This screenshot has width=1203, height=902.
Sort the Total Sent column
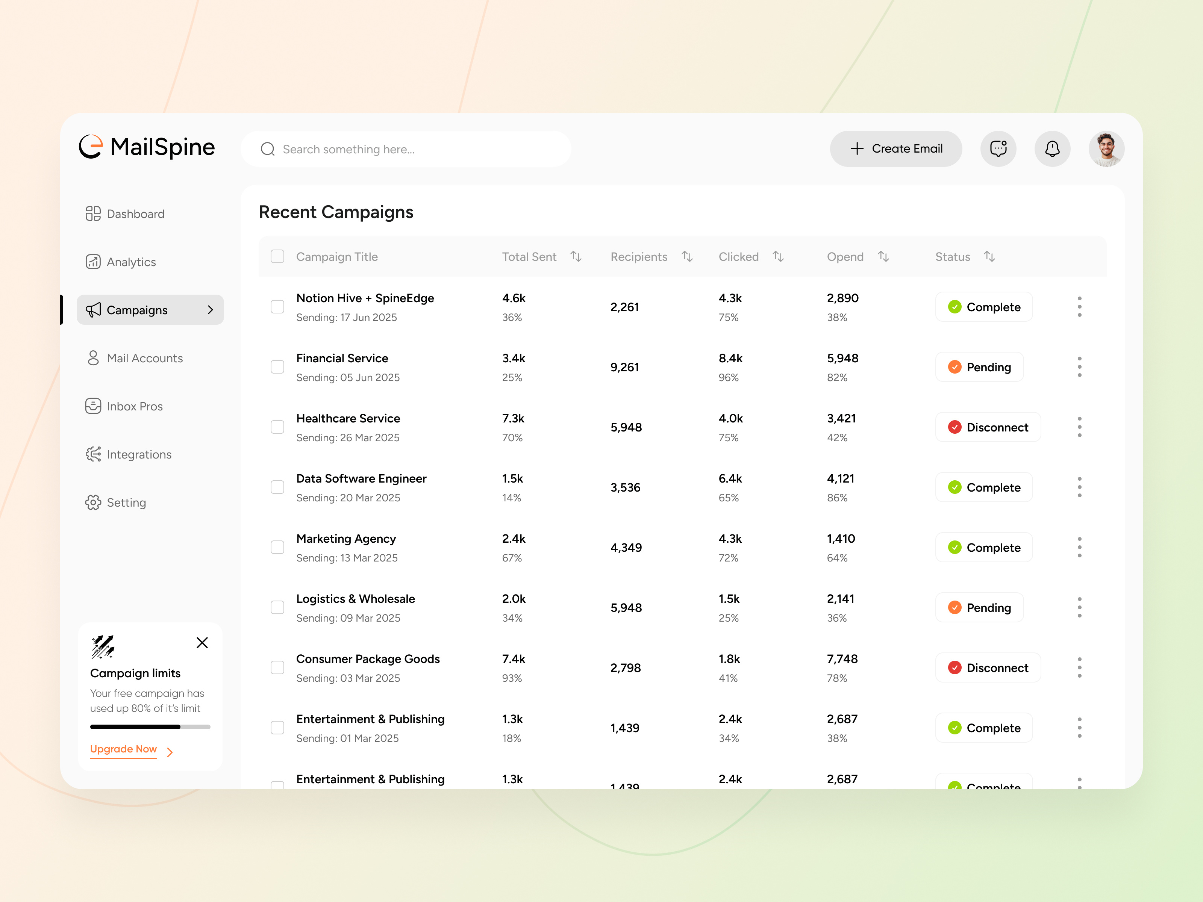[x=576, y=256]
